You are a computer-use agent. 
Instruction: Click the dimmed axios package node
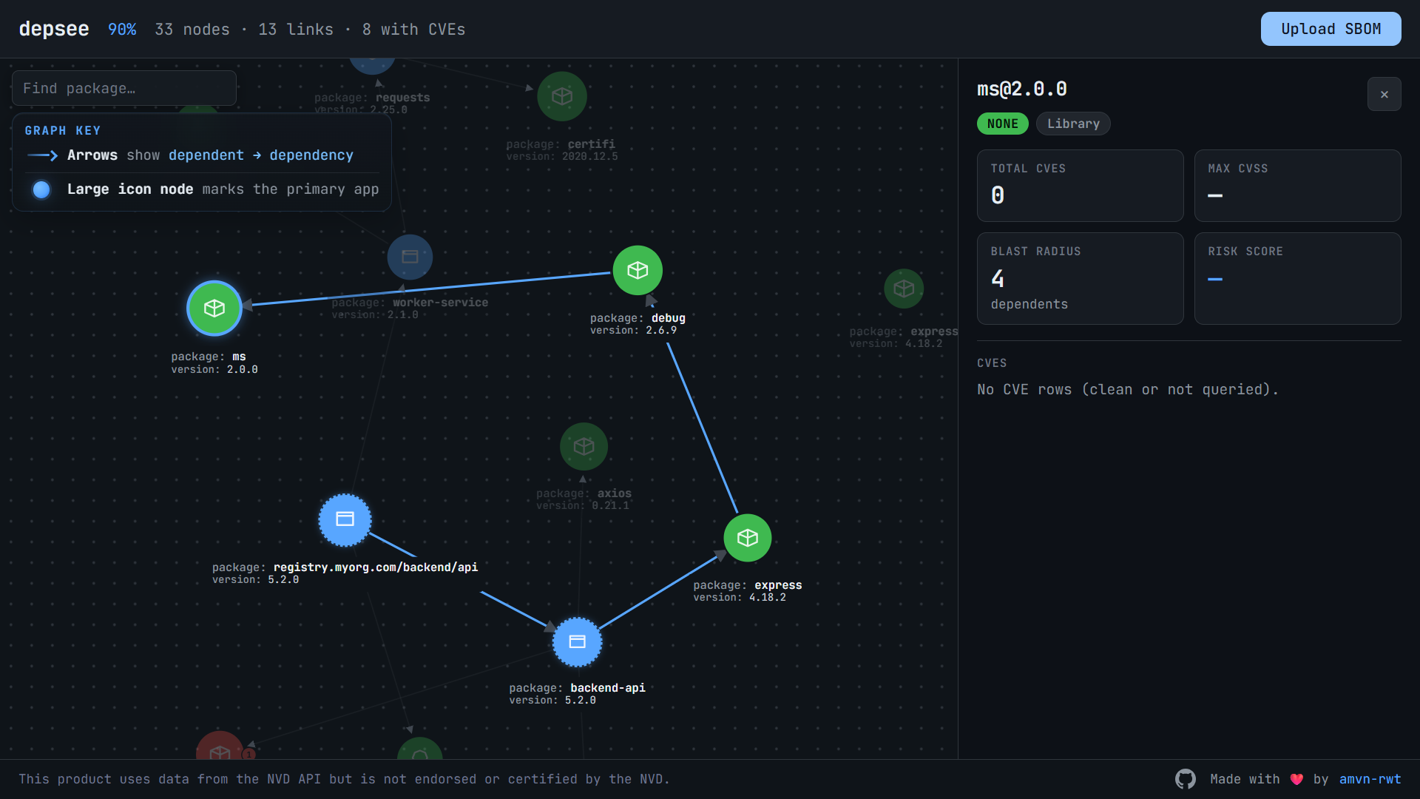point(584,446)
